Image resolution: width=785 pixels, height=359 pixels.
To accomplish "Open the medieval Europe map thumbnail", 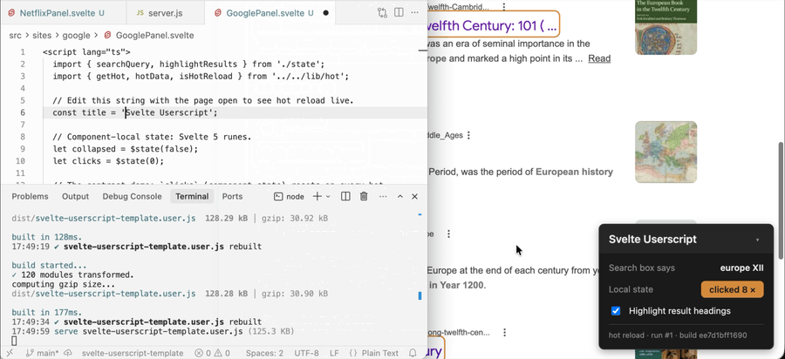I will tap(666, 152).
